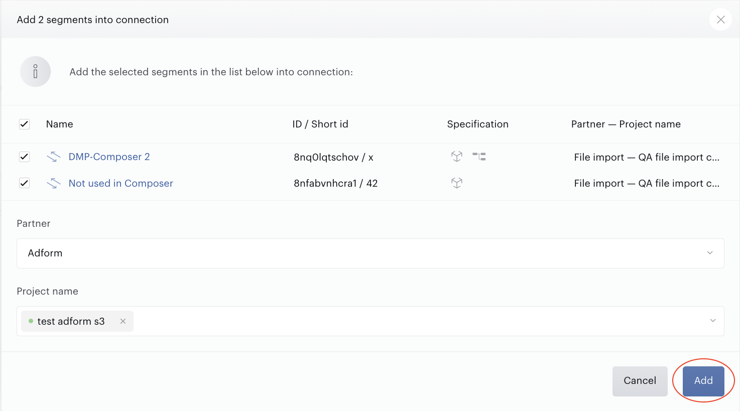This screenshot has width=740, height=411.
Task: Select the ID 8nfabvnhcra1 / 42
Action: pyautogui.click(x=335, y=183)
